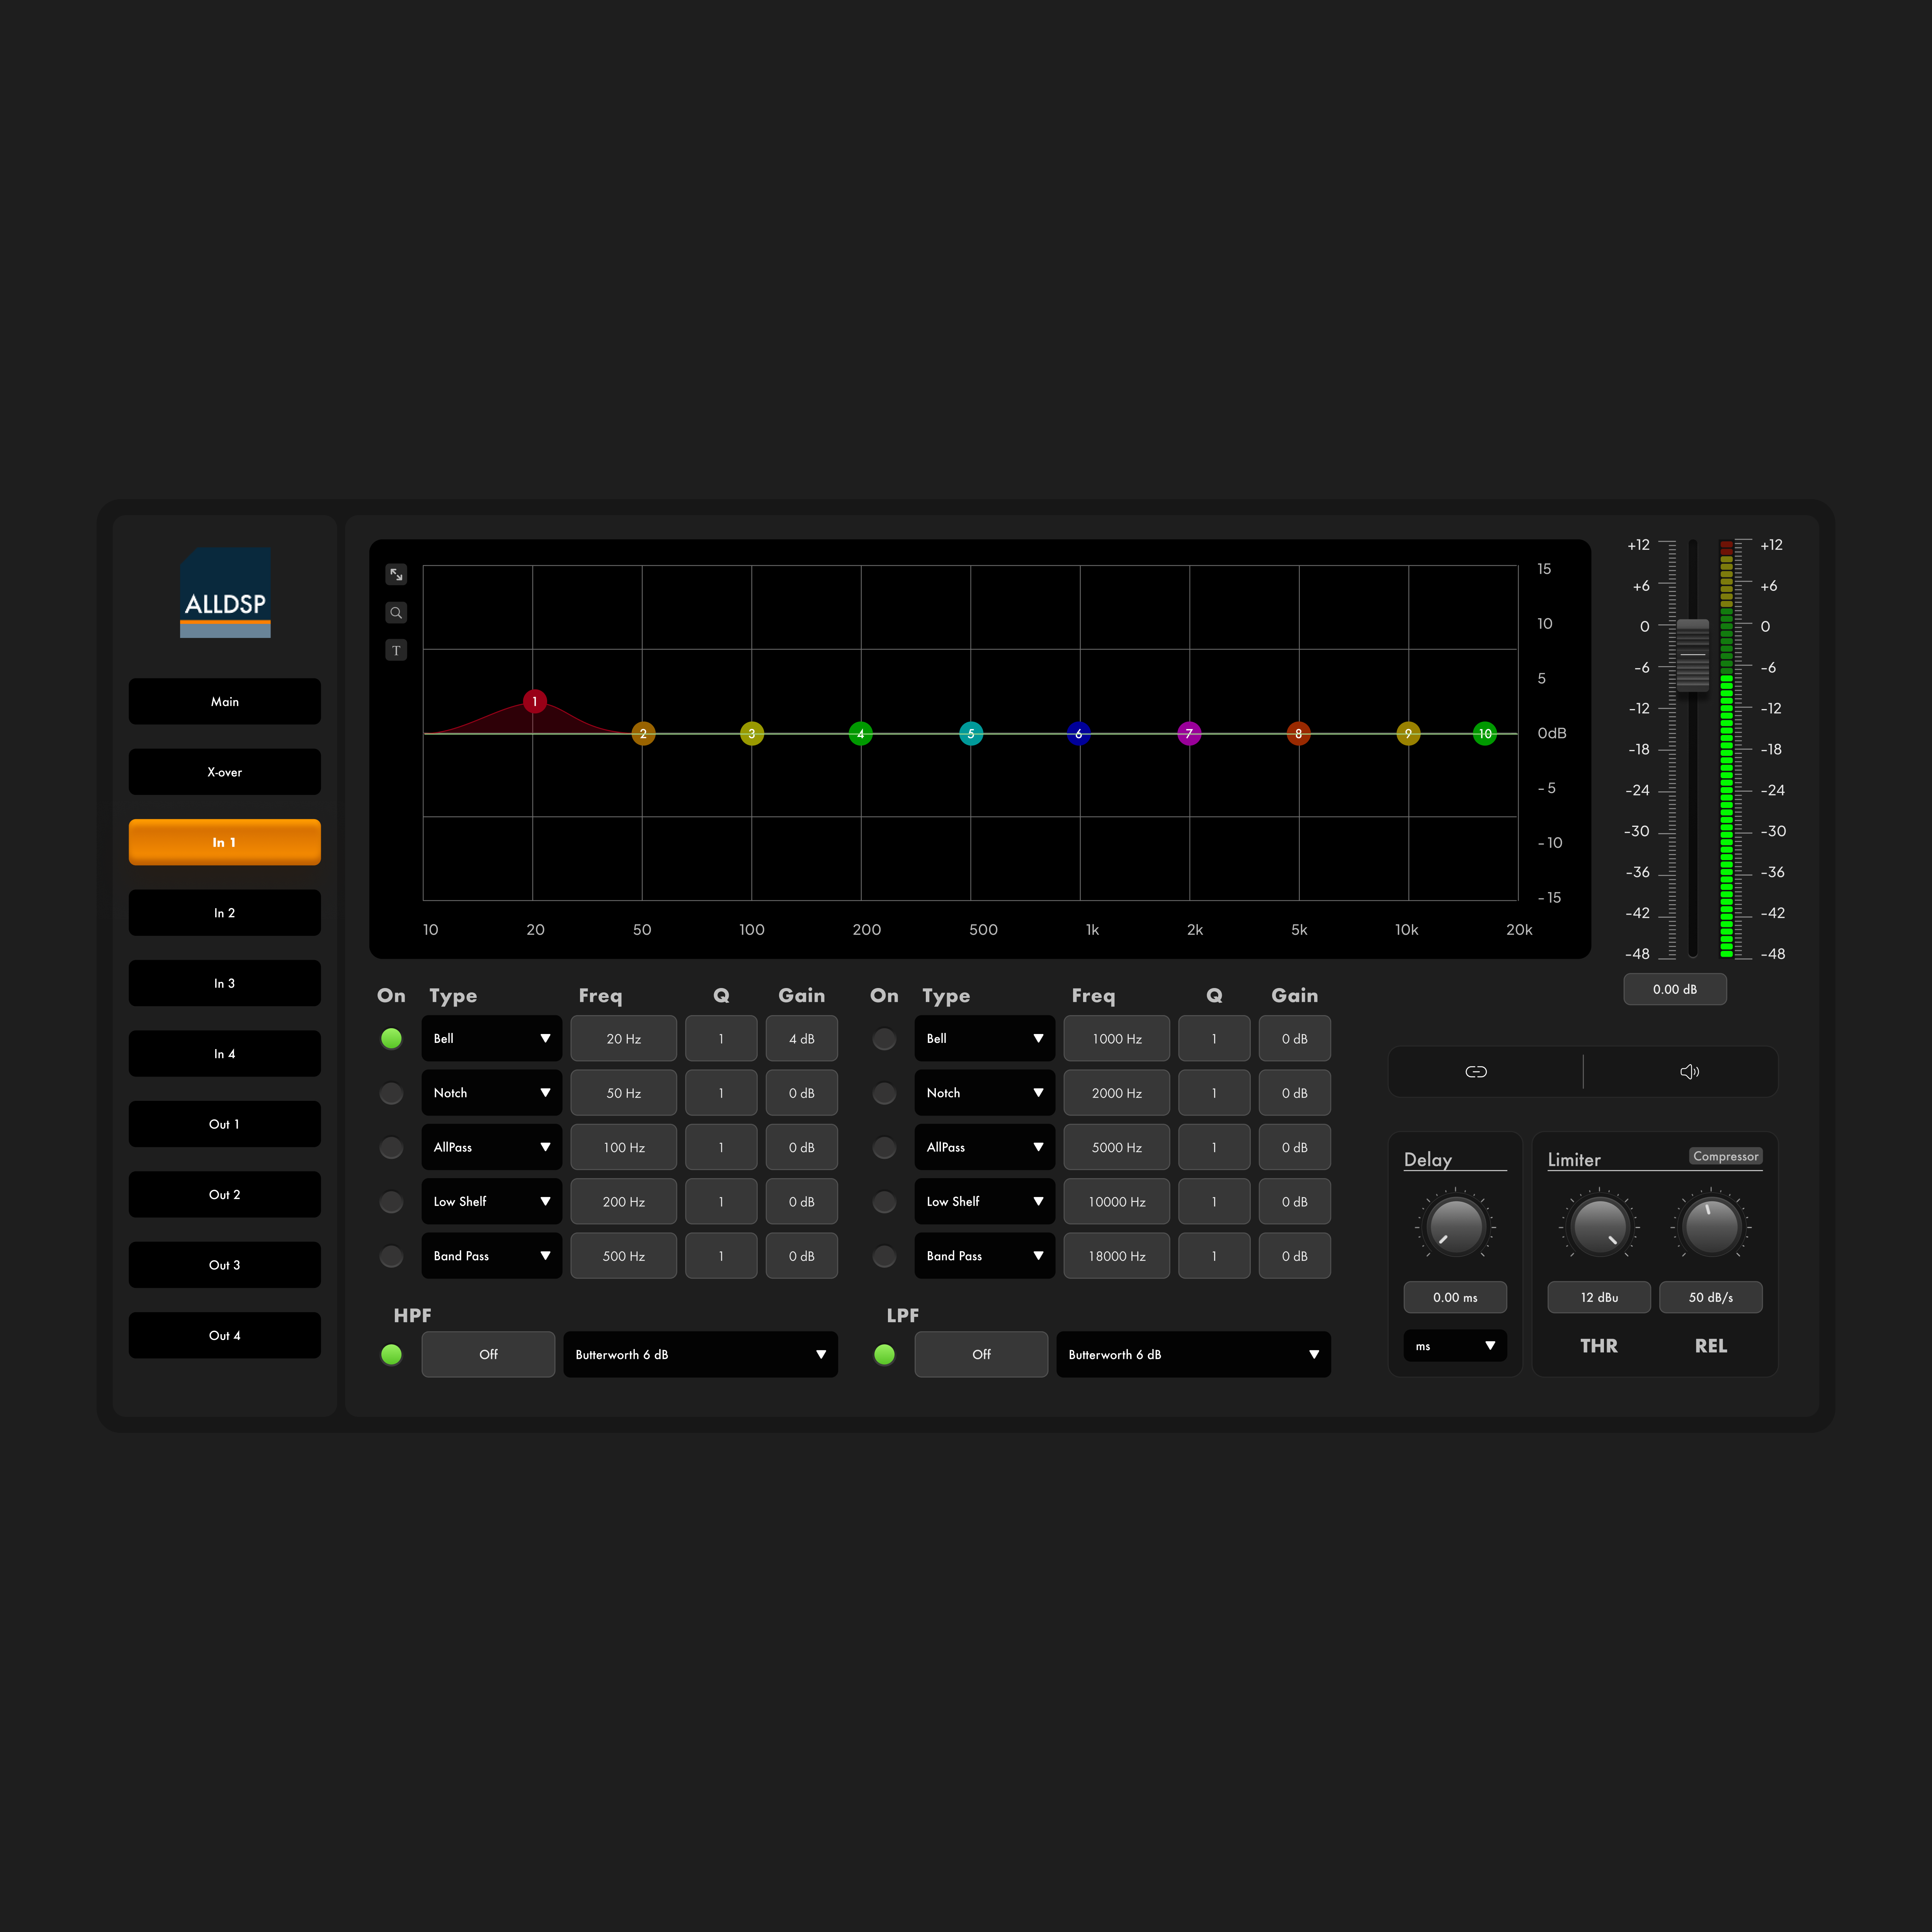Select red EQ band node 1
The width and height of the screenshot is (1932, 1932).
pyautogui.click(x=535, y=701)
